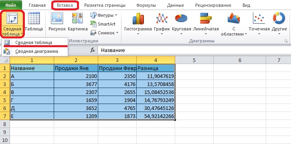Select the cell with value 4176
The width and height of the screenshot is (291, 144).
pyautogui.click(x=117, y=84)
